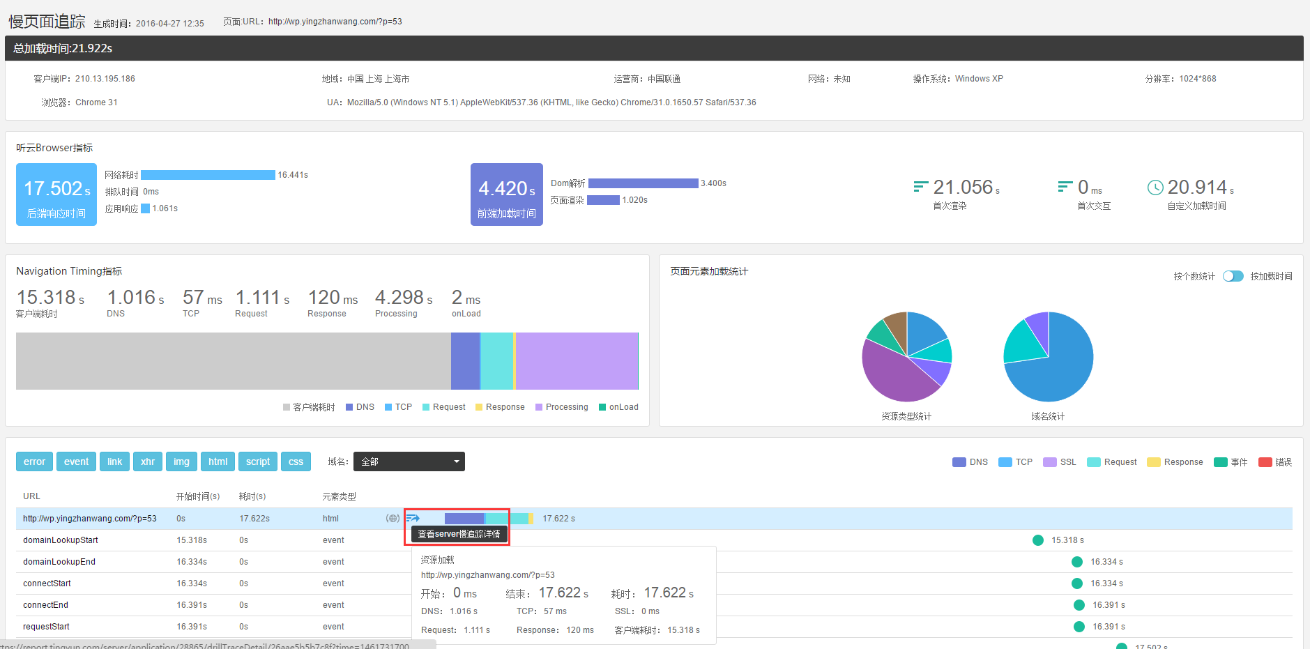This screenshot has width=1310, height=649.
Task: Click the clock icon beside 20.914 s
Action: [x=1155, y=188]
